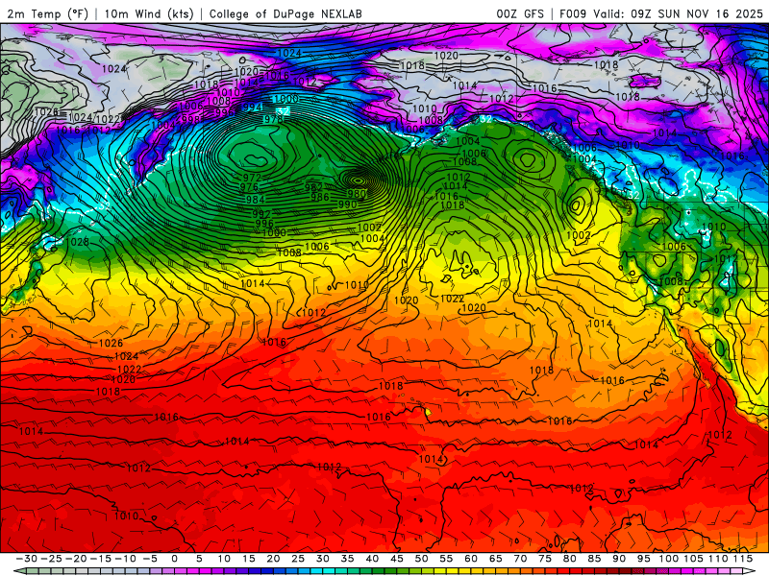Click the -30 value on the temperature scale
Image resolution: width=769 pixels, height=576 pixels.
27,559
